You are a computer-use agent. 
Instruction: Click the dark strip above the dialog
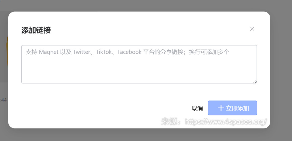(x=146, y=5)
